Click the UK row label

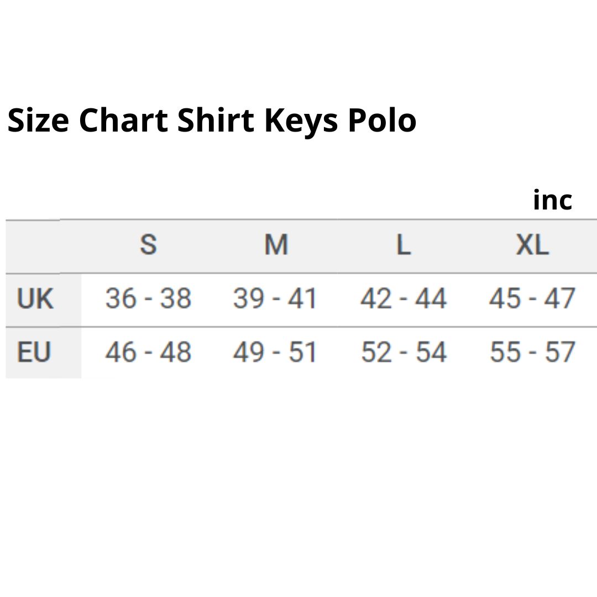tap(35, 298)
